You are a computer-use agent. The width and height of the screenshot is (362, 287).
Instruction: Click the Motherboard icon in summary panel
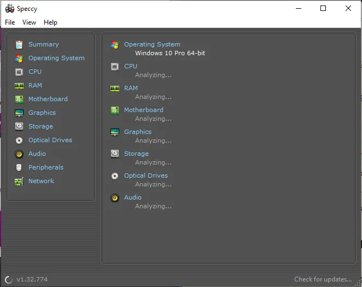[x=115, y=110]
